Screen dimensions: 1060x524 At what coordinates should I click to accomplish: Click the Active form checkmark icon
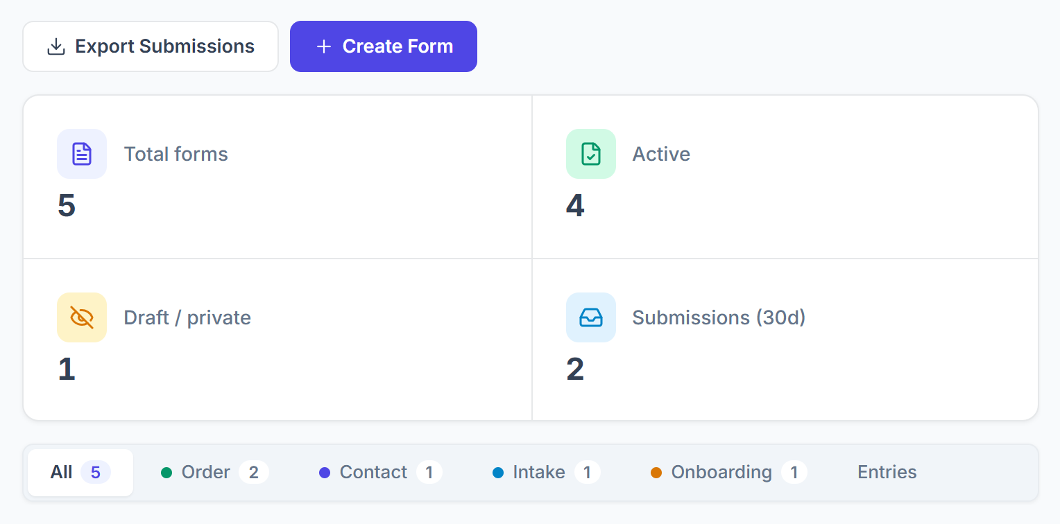(x=591, y=154)
